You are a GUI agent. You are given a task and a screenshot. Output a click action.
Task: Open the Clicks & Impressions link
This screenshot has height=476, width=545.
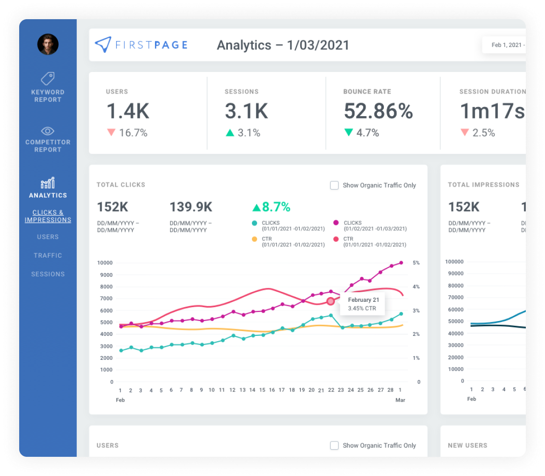click(47, 216)
